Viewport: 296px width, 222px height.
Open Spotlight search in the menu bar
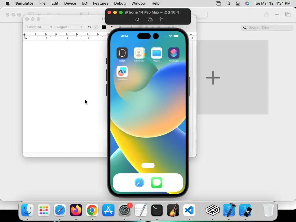click(228, 3)
